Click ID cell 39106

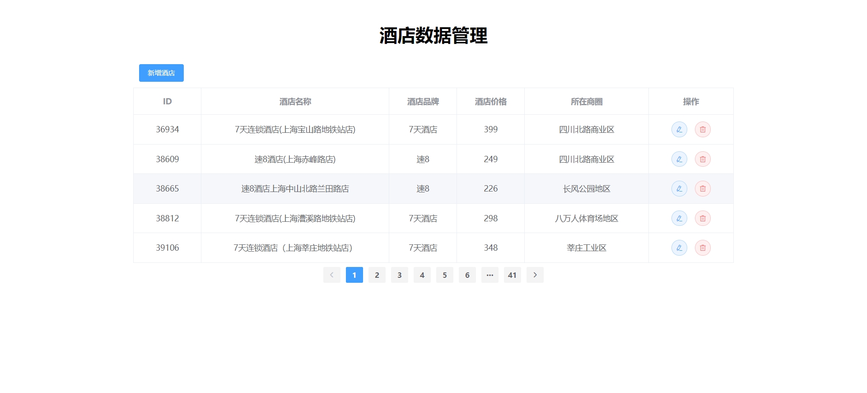click(168, 248)
